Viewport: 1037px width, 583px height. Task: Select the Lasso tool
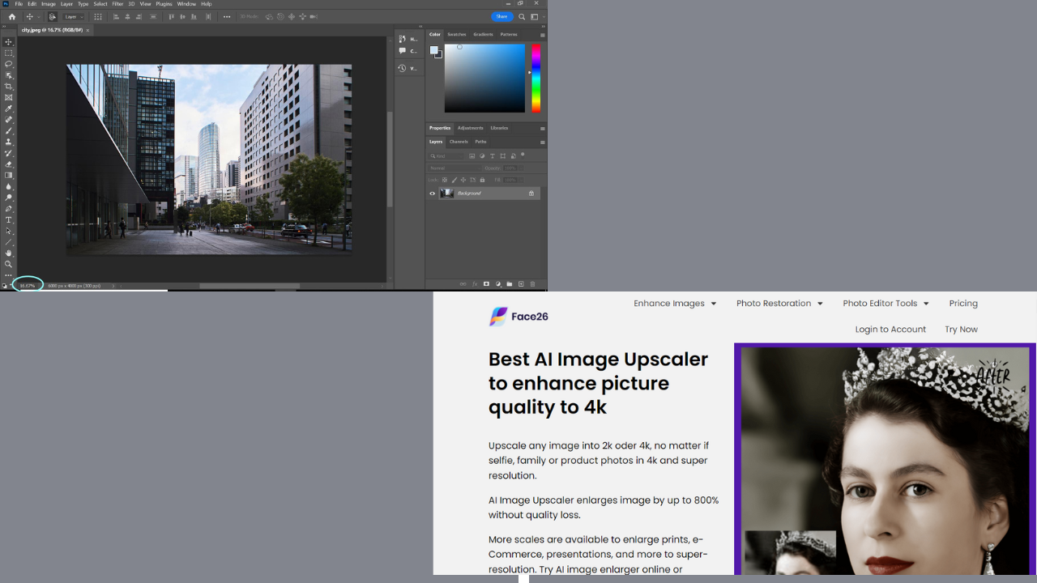click(x=9, y=64)
